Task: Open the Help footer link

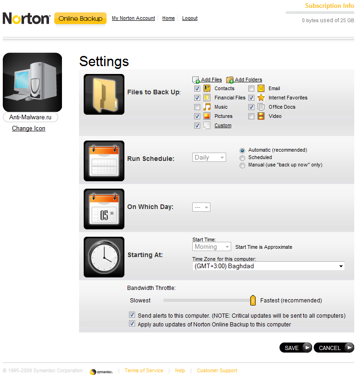Action: coord(180,370)
